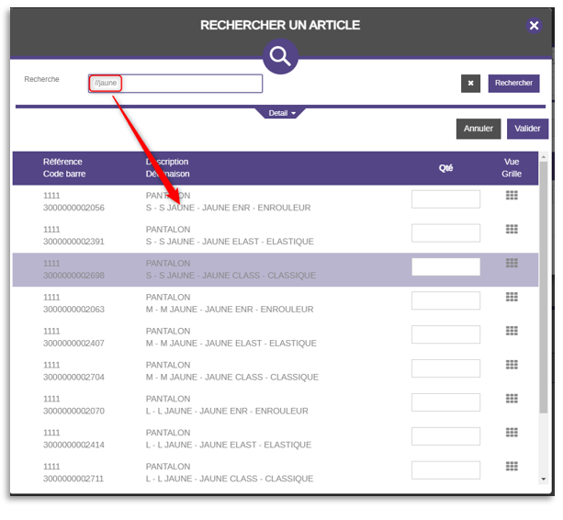Click the magnifying glass search icon
The image size is (563, 520).
click(x=280, y=56)
